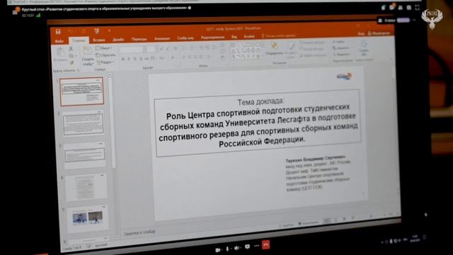453x255 pixels.
Task: Open the Макет layout dropdown
Action: [104, 48]
